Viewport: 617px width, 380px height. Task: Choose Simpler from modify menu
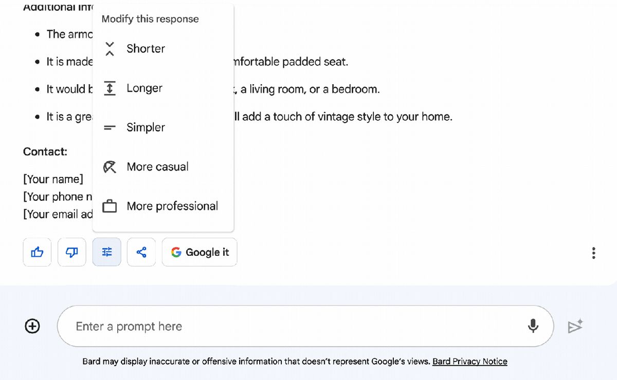[163, 127]
